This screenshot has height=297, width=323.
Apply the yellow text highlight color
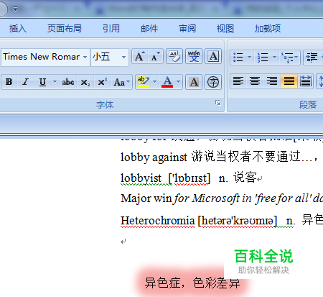pyautogui.click(x=144, y=82)
